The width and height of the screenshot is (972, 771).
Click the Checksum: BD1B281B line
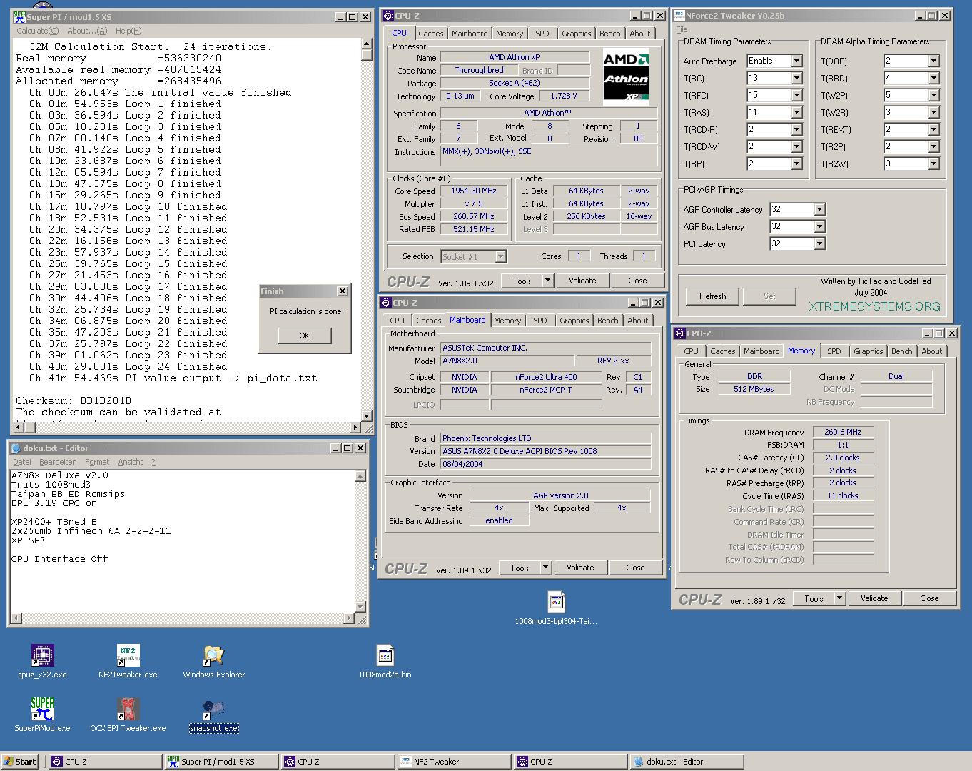(74, 400)
